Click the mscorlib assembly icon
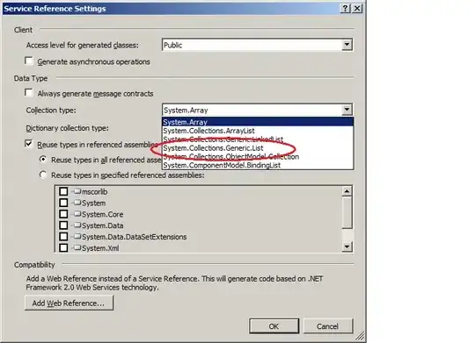Viewport: 475px width, 343px height. point(77,191)
